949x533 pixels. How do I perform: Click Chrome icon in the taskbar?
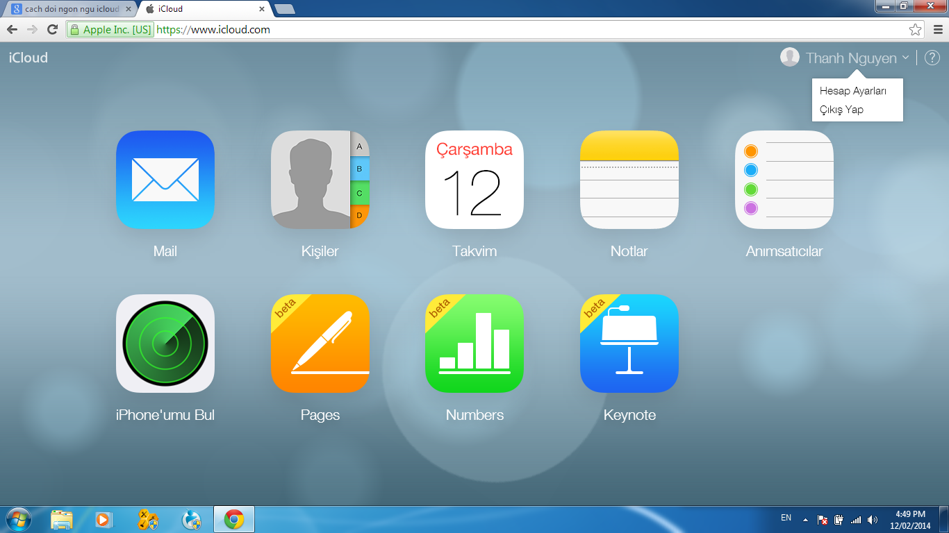[x=234, y=519]
